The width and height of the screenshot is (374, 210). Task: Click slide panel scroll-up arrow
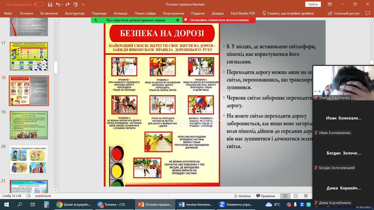[56, 20]
